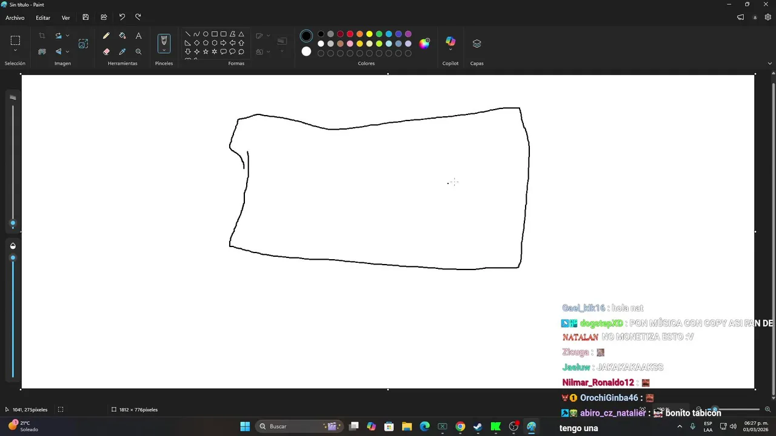Select the Line shape
The image size is (776, 436).
(188, 34)
